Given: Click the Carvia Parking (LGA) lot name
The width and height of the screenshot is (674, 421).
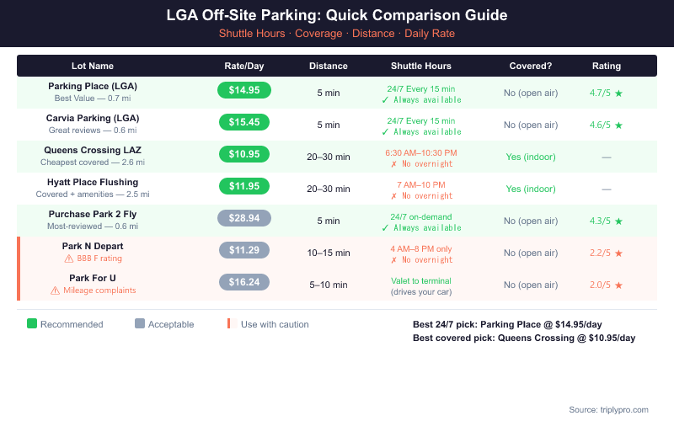Looking at the screenshot, I should [x=93, y=118].
